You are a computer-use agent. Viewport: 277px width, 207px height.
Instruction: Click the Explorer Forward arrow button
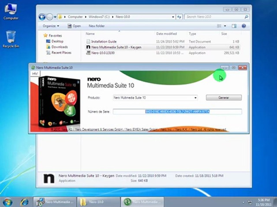tap(50, 17)
